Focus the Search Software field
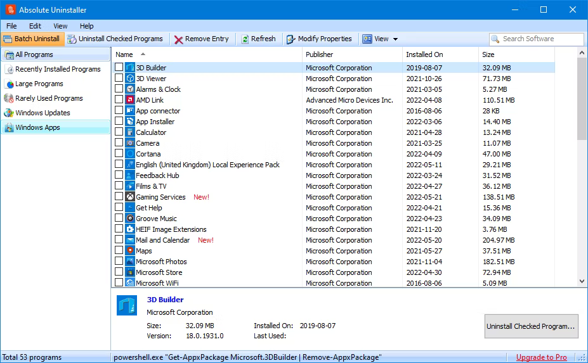 [536, 39]
